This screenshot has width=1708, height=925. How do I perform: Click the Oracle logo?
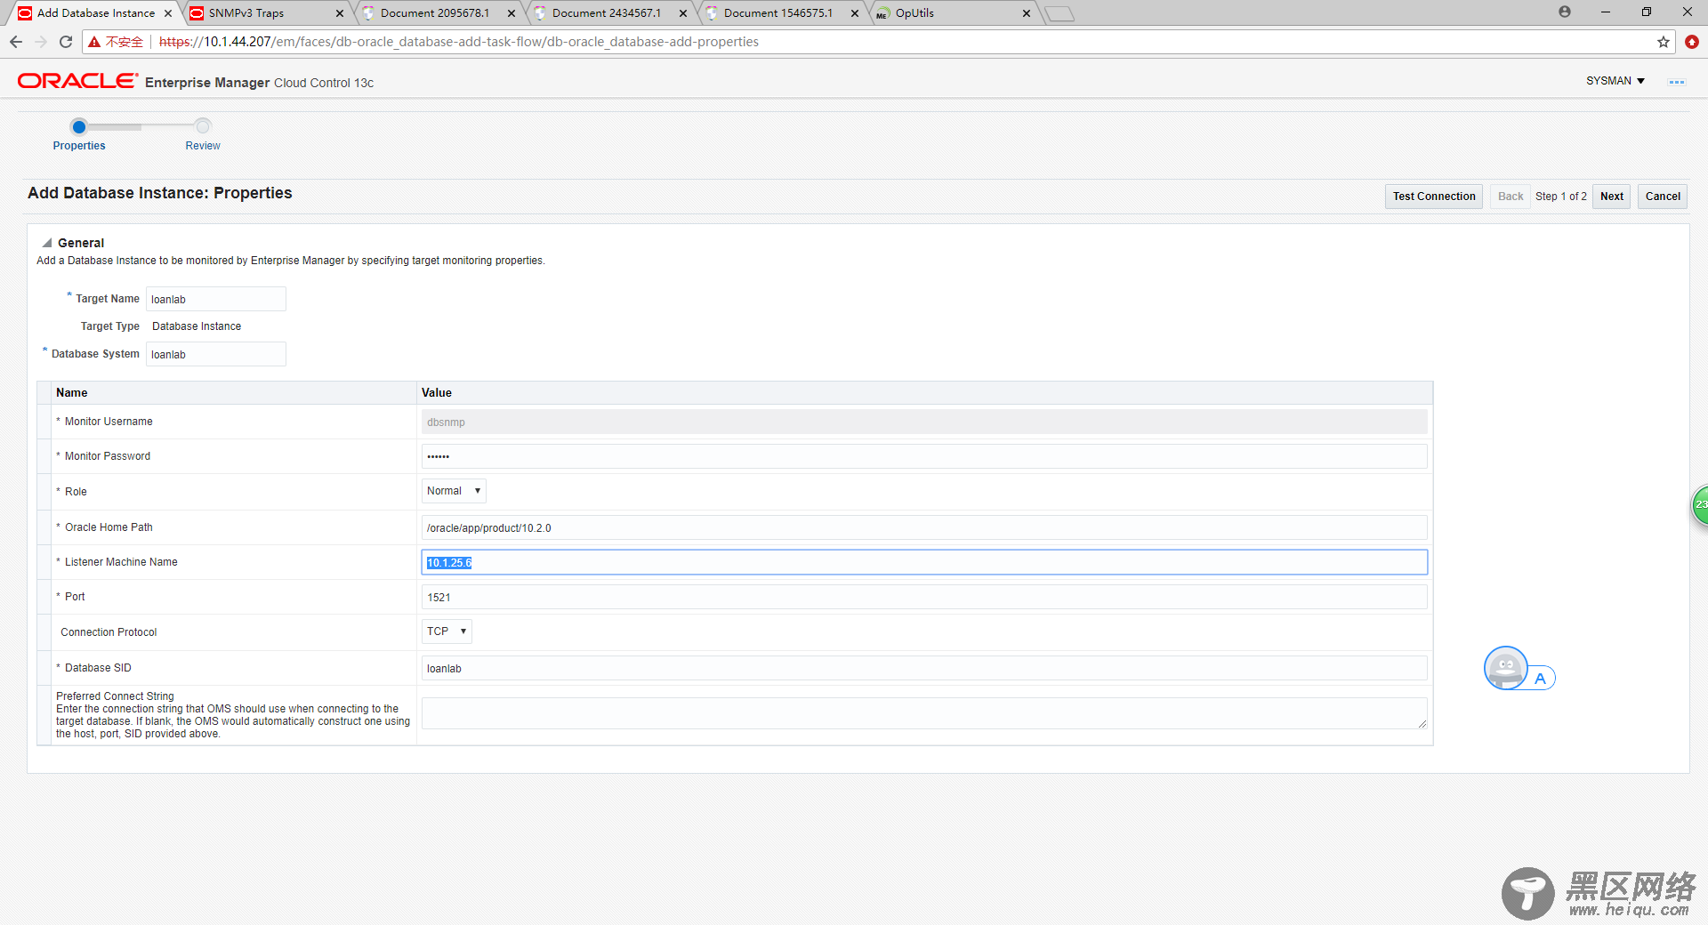[x=77, y=81]
